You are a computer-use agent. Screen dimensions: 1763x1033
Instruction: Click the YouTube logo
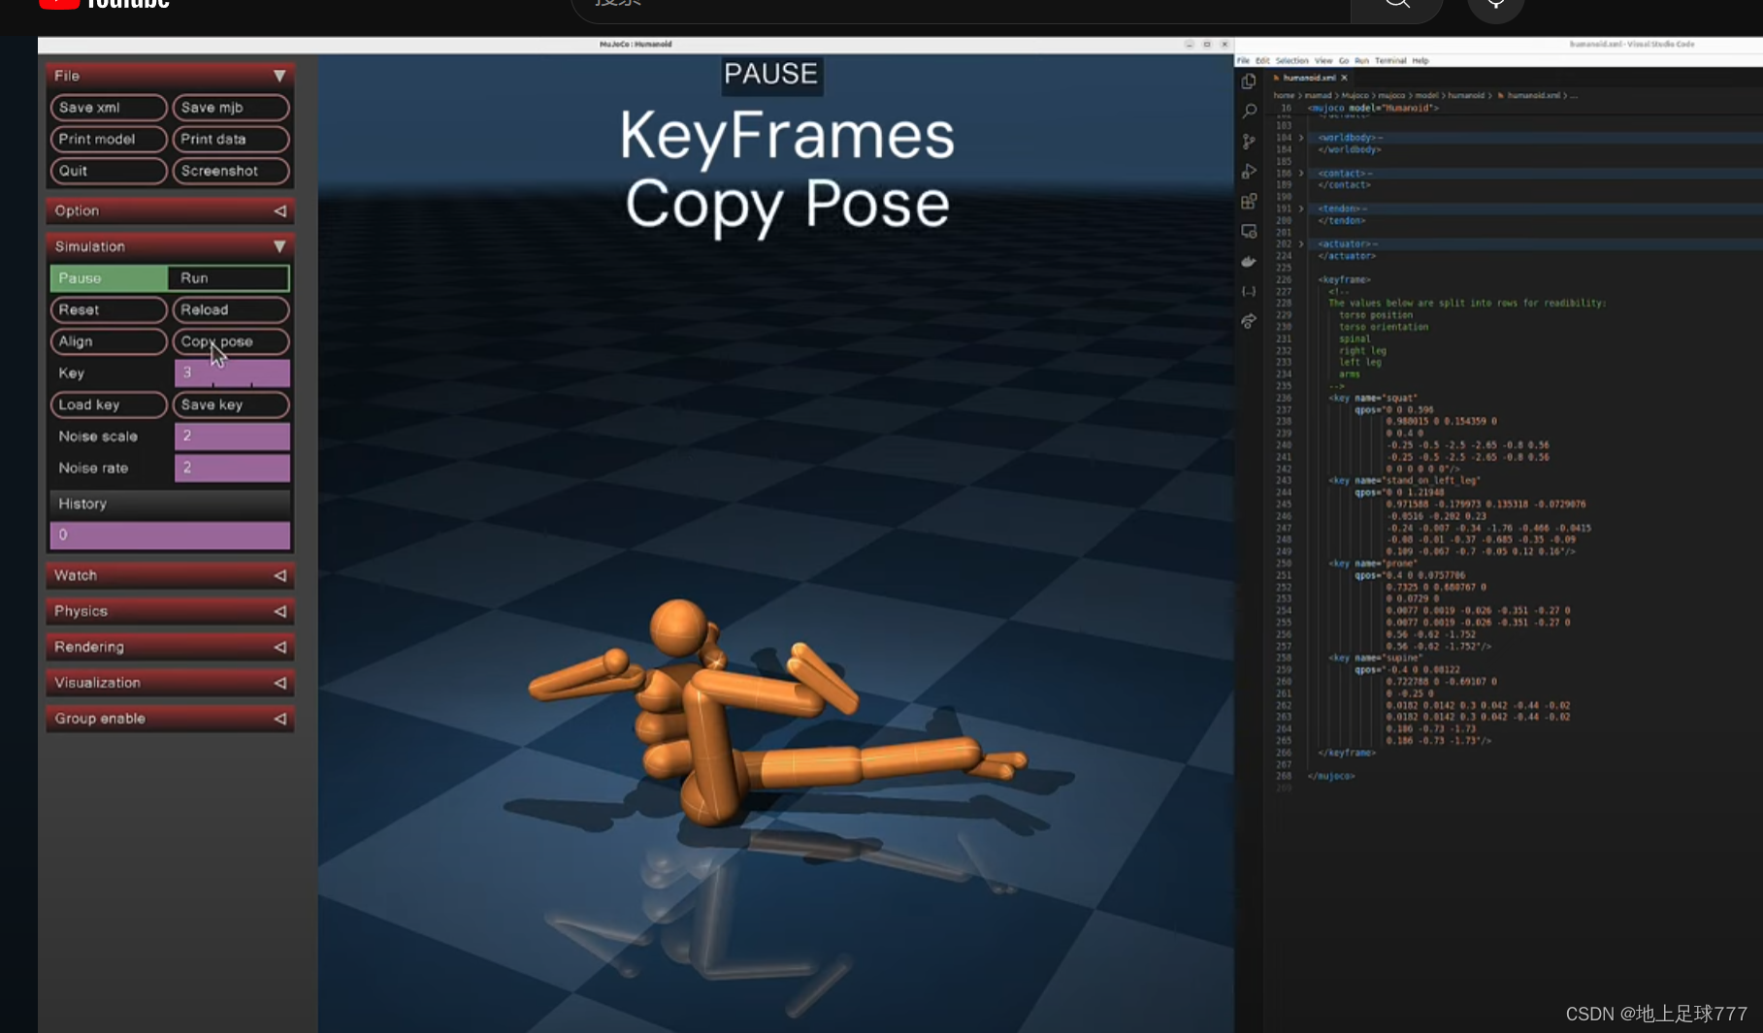(x=104, y=4)
